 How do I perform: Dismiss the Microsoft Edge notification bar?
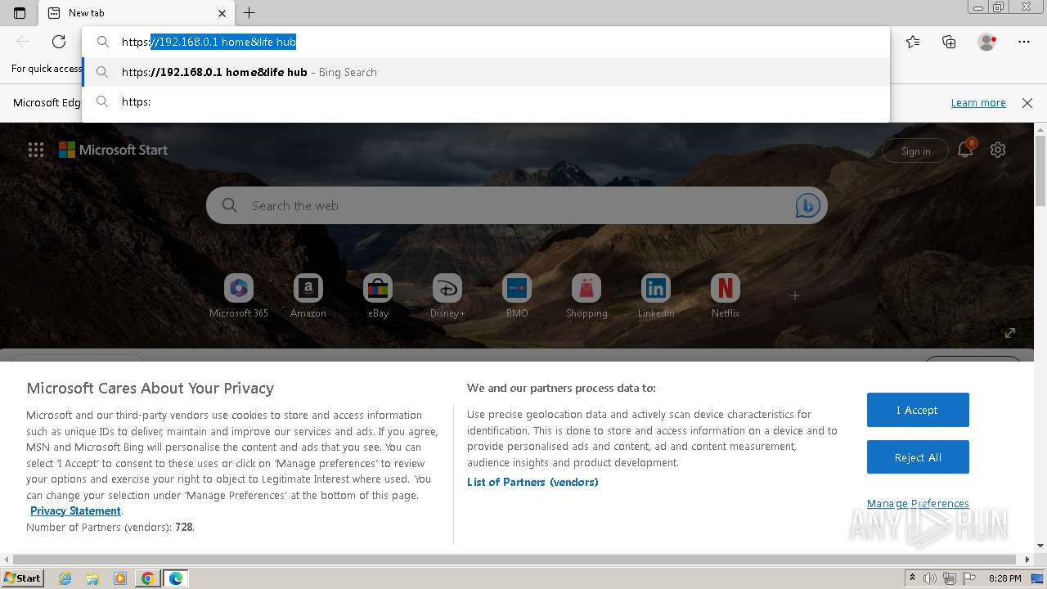pyautogui.click(x=1027, y=103)
